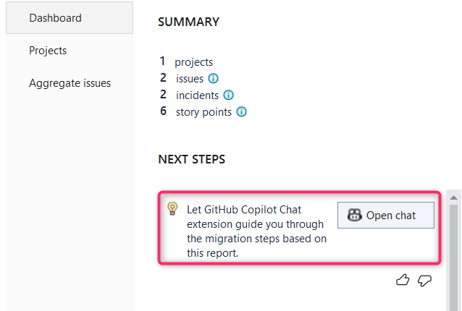The width and height of the screenshot is (462, 311).
Task: Click the NEXT STEPS heading
Action: 191,159
